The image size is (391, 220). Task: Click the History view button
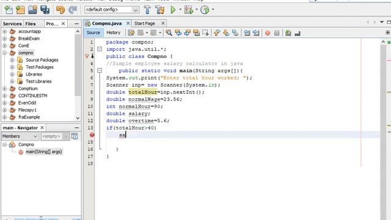pyautogui.click(x=113, y=32)
